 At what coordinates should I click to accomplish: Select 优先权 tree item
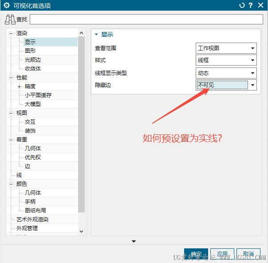point(33,157)
